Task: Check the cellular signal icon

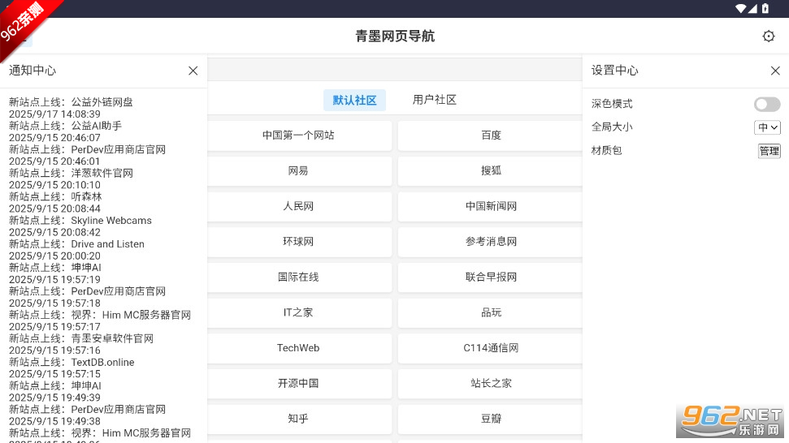Action: tap(752, 8)
